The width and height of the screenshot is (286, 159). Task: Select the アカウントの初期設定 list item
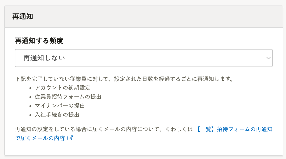click(63, 88)
